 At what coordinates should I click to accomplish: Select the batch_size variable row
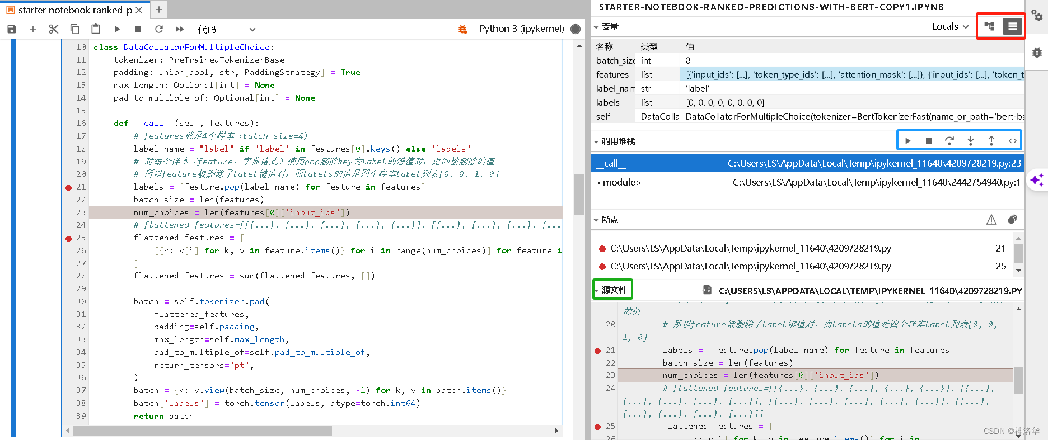click(x=807, y=60)
